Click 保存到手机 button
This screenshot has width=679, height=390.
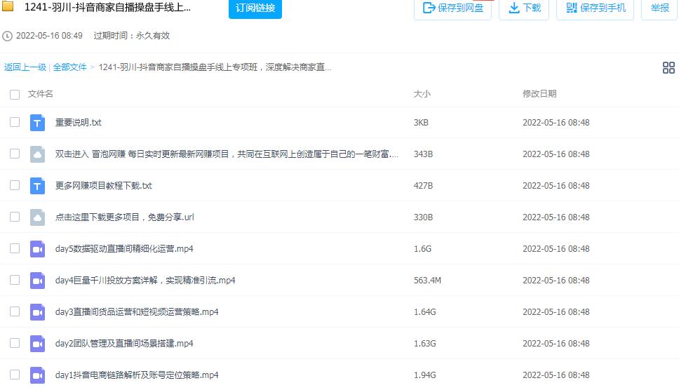coord(595,8)
